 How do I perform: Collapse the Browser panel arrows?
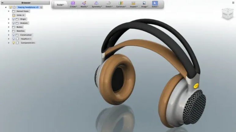coord(2,3)
